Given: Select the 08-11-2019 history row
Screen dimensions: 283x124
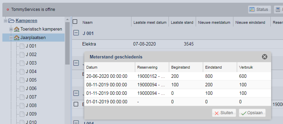Looking at the screenshot, I should (178, 85).
